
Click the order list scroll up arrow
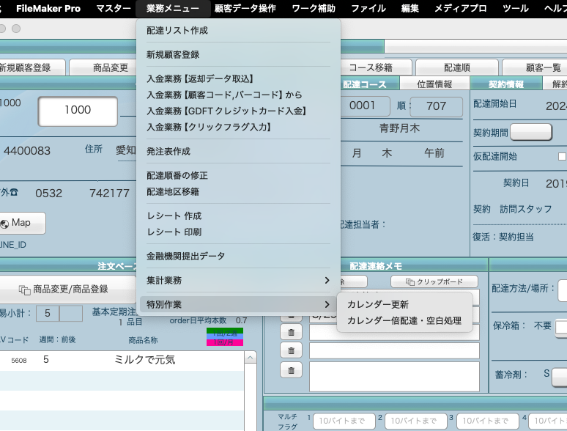click(x=251, y=358)
